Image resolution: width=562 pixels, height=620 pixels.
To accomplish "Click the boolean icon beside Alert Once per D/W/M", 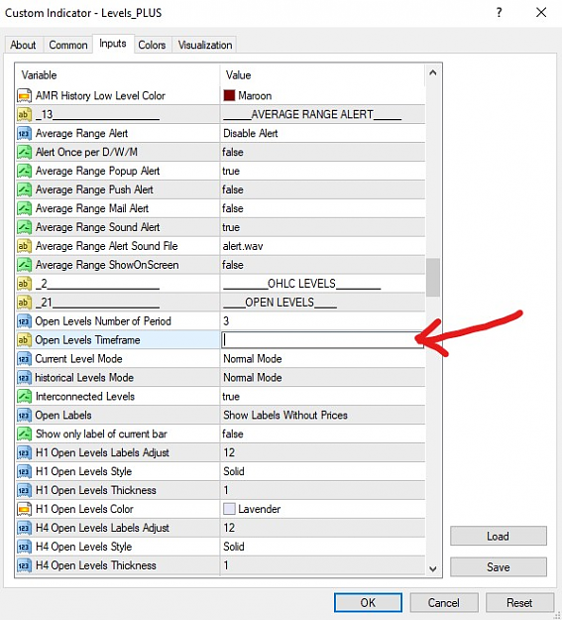I will (24, 152).
